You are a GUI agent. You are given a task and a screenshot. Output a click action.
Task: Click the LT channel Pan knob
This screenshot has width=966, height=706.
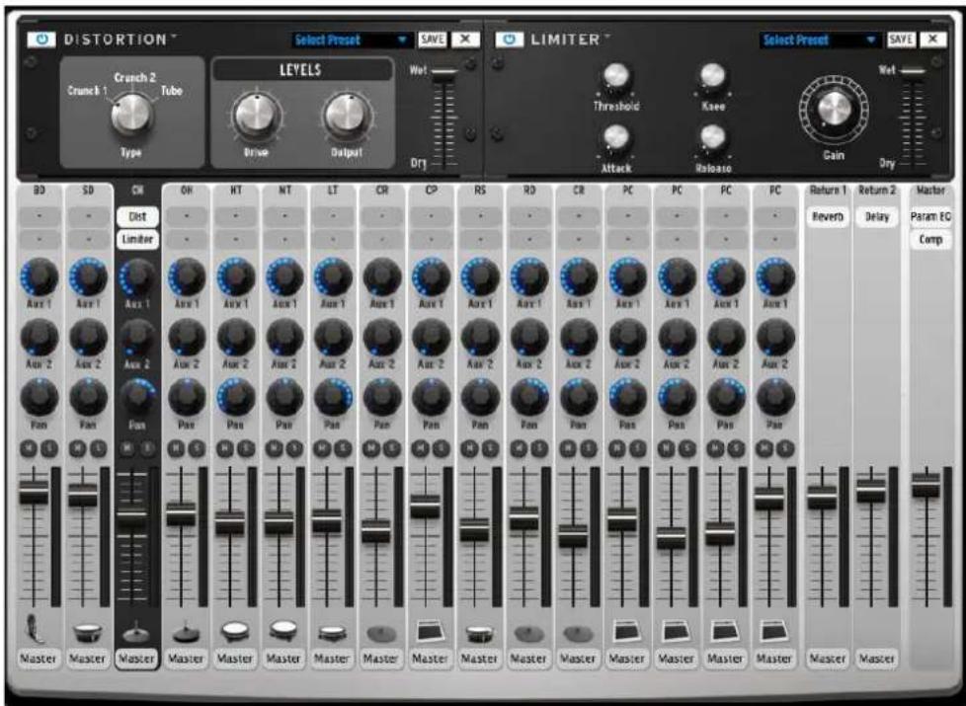tap(333, 397)
